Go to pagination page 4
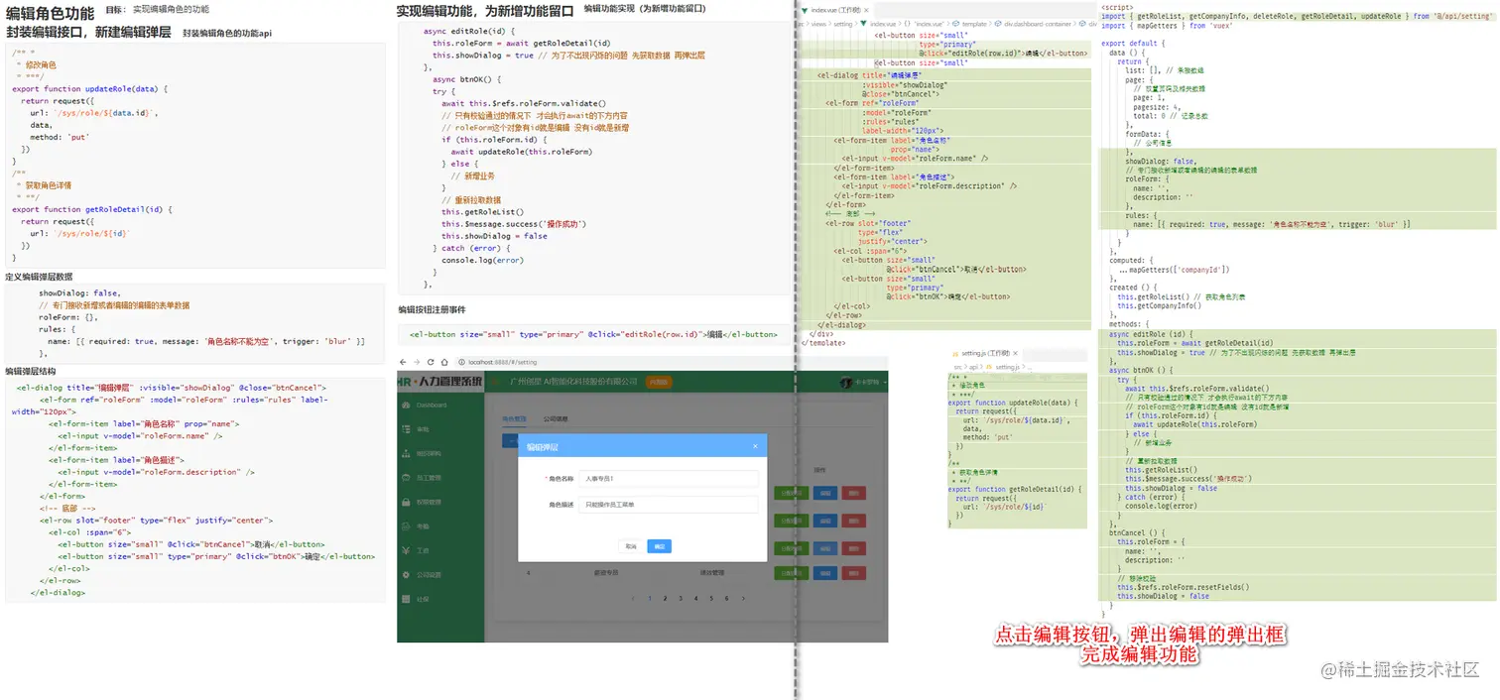 (x=696, y=599)
